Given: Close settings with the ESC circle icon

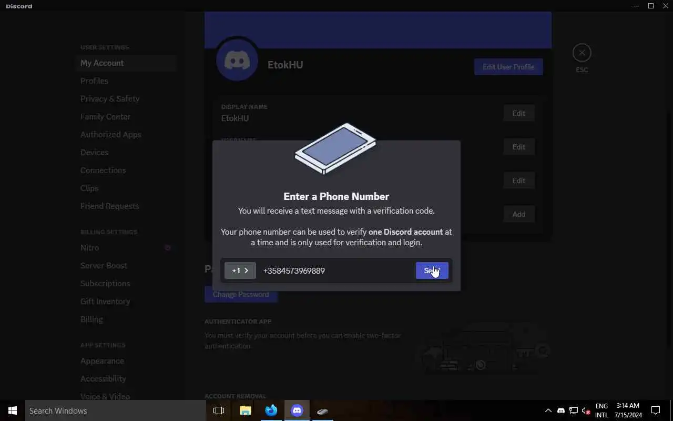Looking at the screenshot, I should 582,53.
